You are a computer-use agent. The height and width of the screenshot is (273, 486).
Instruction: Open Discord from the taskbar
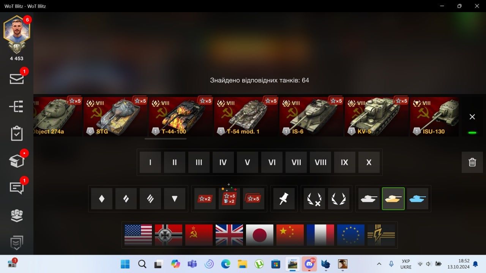click(x=309, y=264)
